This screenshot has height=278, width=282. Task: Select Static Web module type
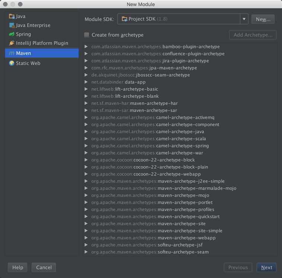click(x=42, y=63)
